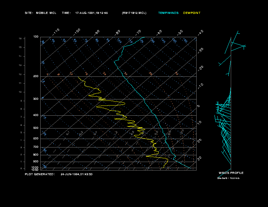Select the -40 temperature axis label
Screen dimensions: 268x207
tap(201, 32)
